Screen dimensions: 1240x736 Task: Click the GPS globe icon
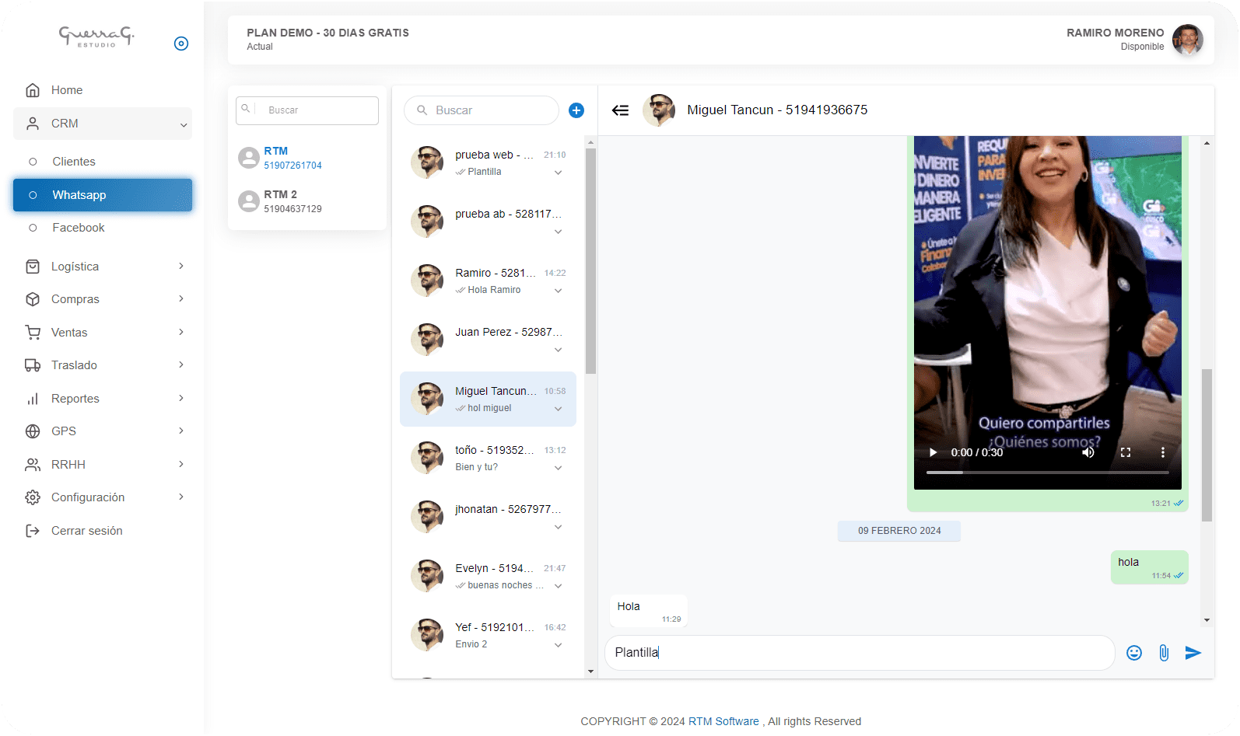[33, 431]
